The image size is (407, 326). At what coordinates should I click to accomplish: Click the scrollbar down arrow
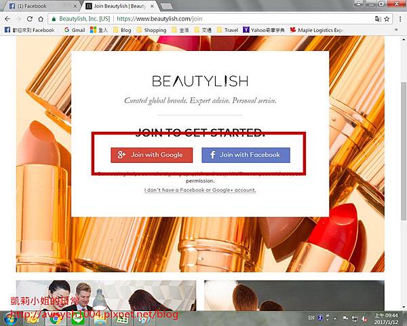tap(404, 306)
